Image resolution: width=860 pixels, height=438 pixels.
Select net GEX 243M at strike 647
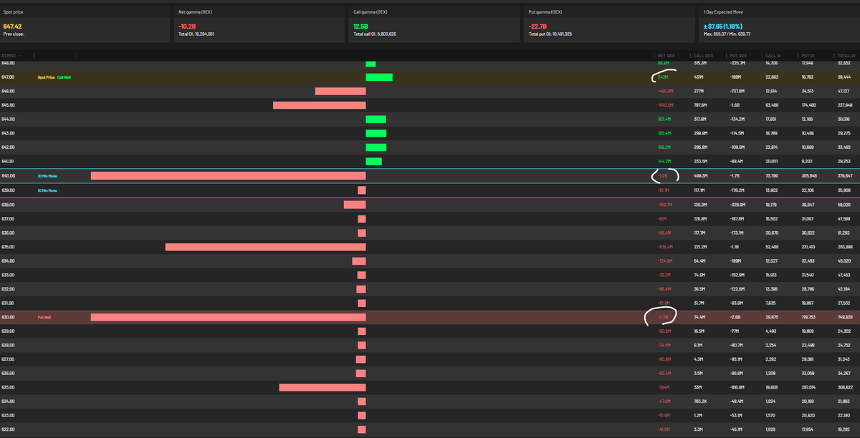point(663,77)
